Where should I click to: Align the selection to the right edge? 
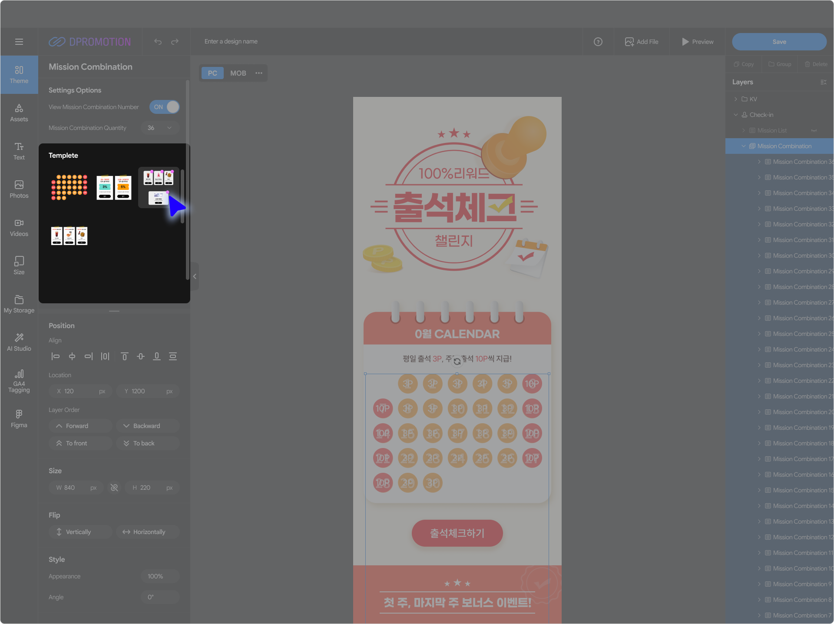pyautogui.click(x=89, y=356)
